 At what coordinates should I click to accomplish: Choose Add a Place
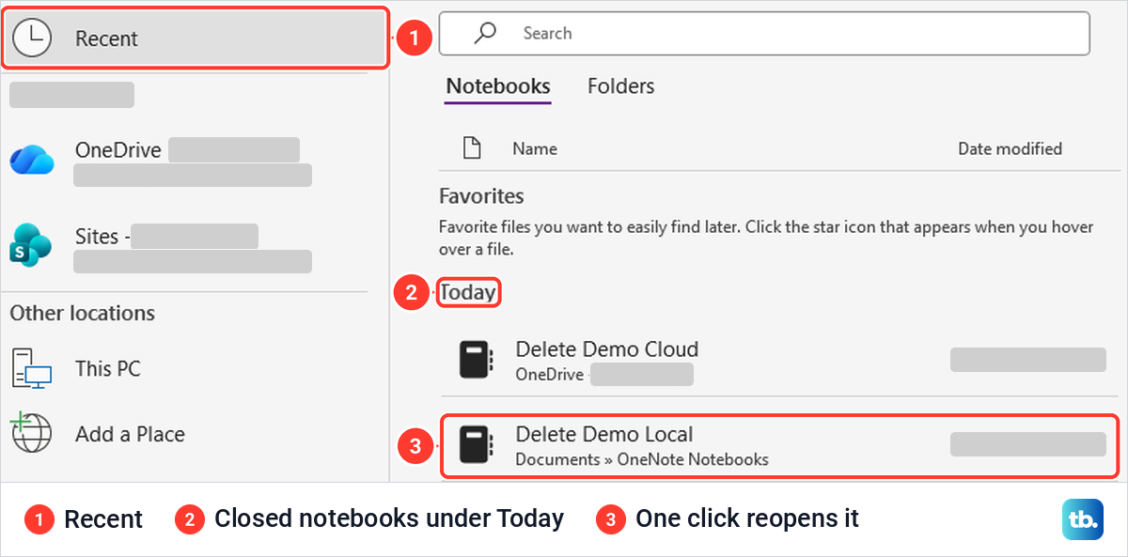click(188, 434)
